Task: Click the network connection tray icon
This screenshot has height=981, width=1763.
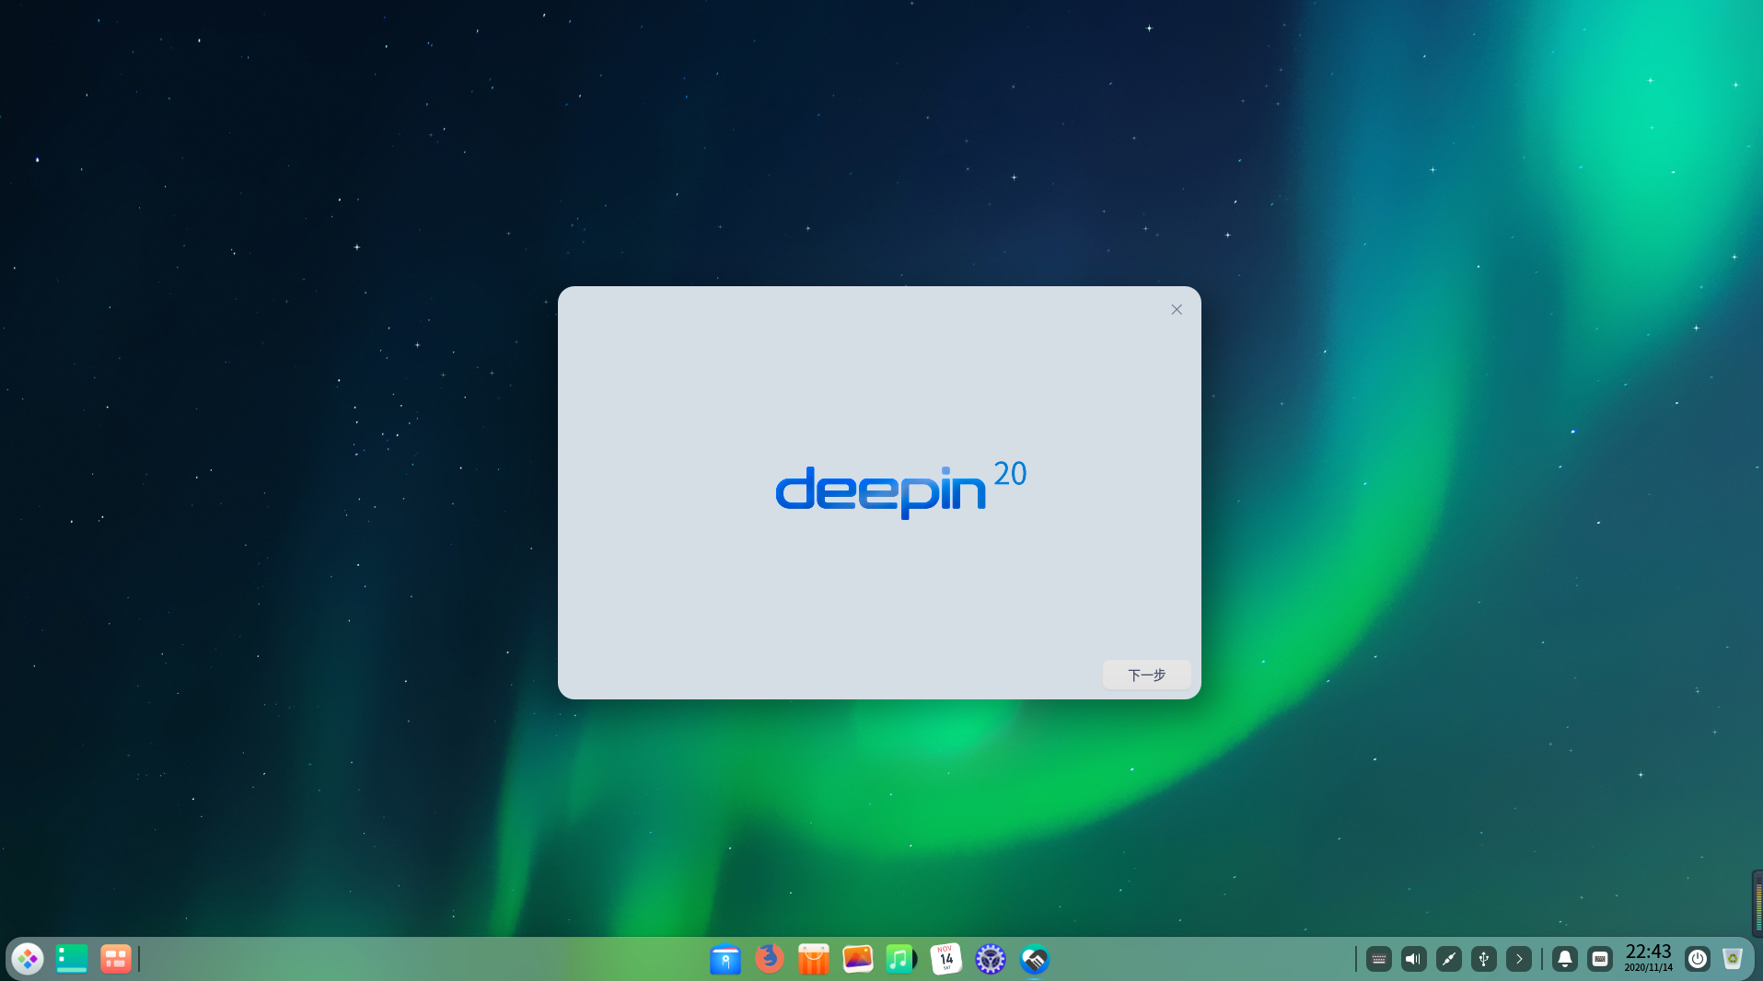Action: click(1449, 959)
